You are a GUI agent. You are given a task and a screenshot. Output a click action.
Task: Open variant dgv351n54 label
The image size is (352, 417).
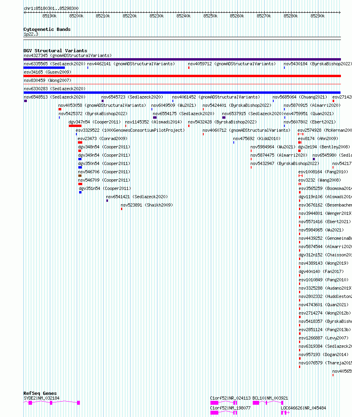[x=105, y=188]
